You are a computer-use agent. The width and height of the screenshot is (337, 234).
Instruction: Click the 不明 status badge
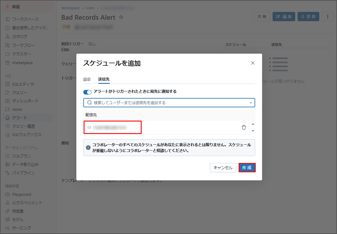coord(66,27)
